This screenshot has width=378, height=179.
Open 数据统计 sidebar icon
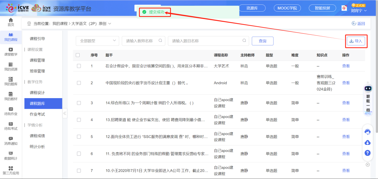coord(11,156)
